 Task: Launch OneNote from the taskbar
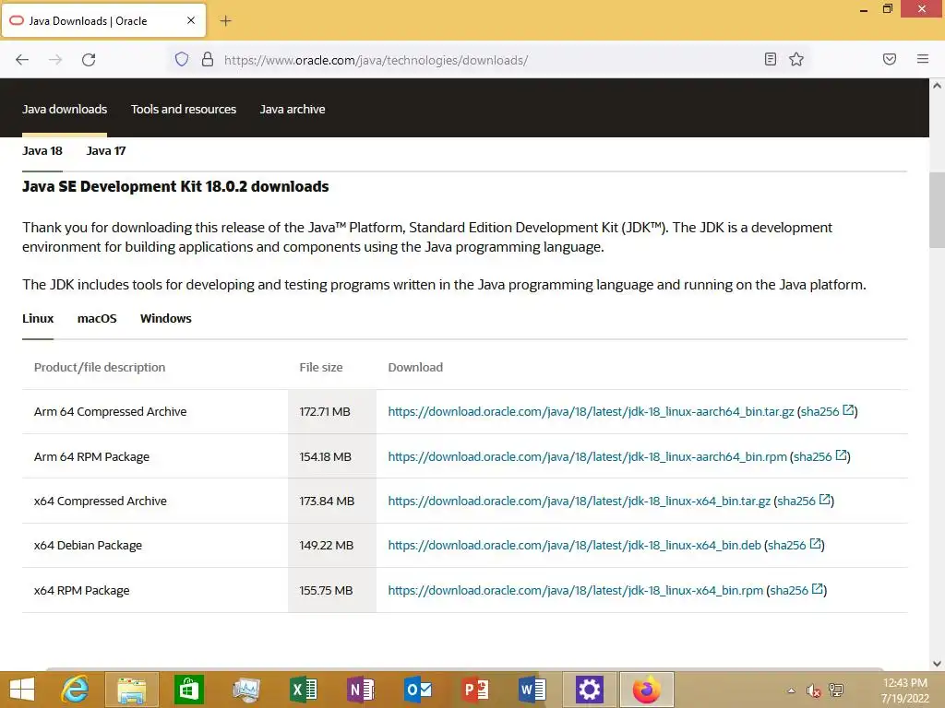pos(361,690)
